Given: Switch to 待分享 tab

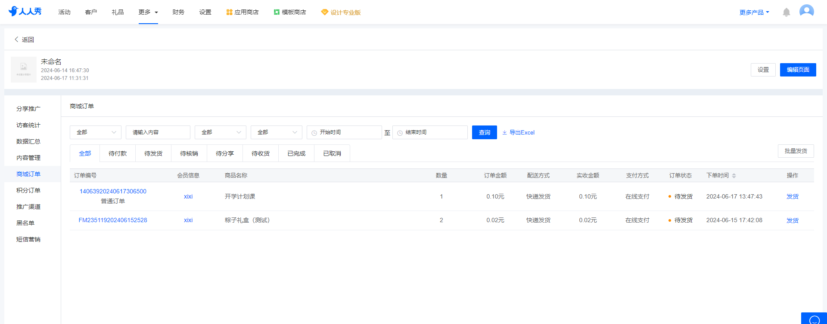Looking at the screenshot, I should pyautogui.click(x=225, y=153).
